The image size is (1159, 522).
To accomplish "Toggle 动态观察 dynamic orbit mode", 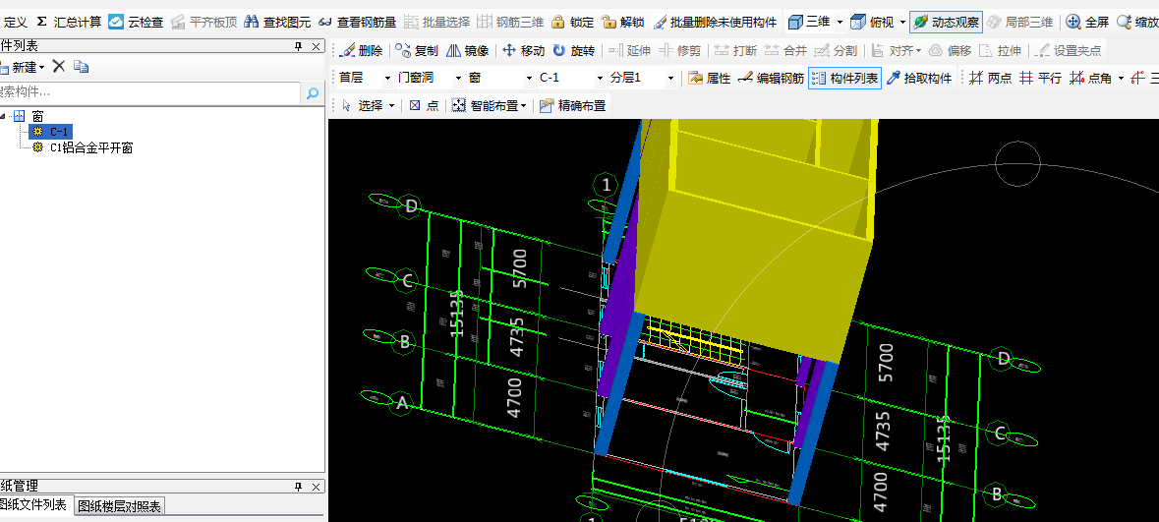I will (x=946, y=23).
